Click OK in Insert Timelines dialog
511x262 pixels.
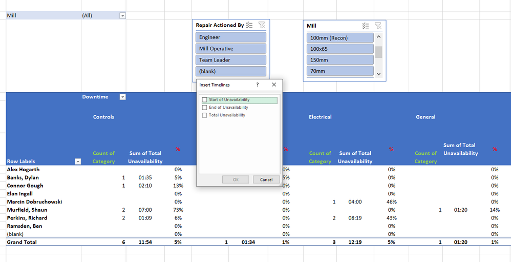[x=236, y=180]
